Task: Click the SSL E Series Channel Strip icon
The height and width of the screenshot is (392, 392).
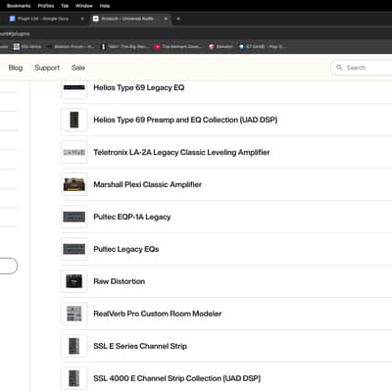Action: tap(74, 346)
